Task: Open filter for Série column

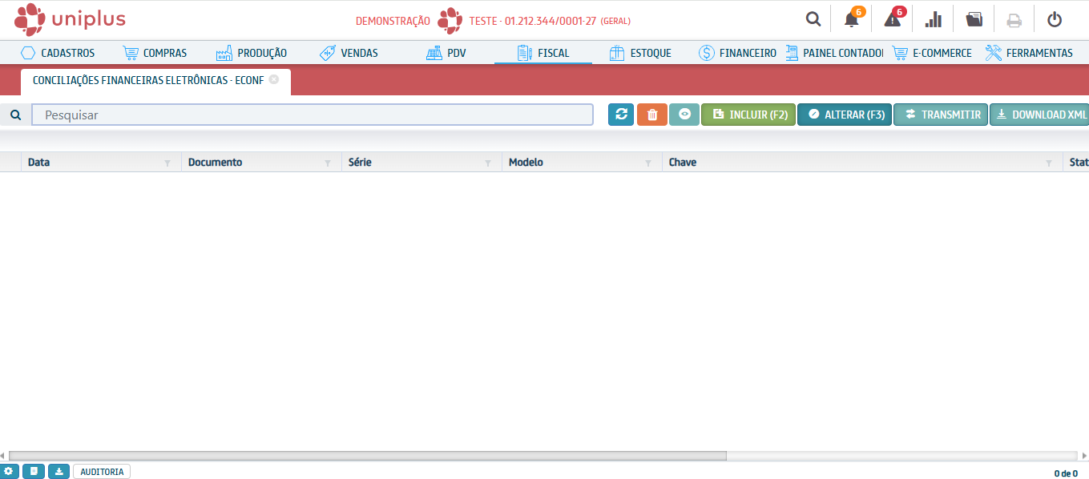Action: pyautogui.click(x=488, y=163)
